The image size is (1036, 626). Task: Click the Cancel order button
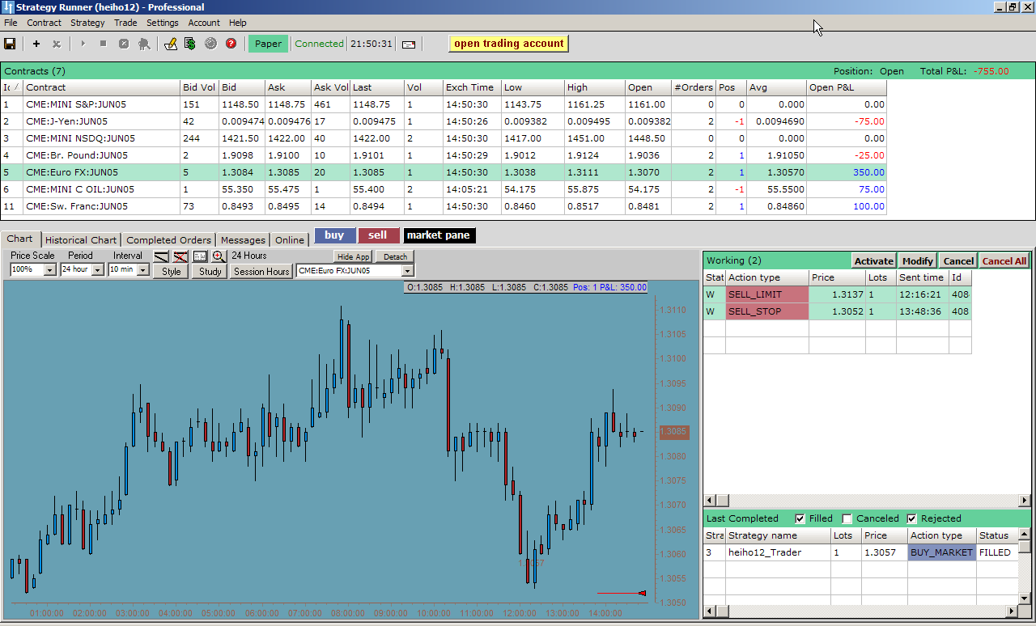pos(958,261)
